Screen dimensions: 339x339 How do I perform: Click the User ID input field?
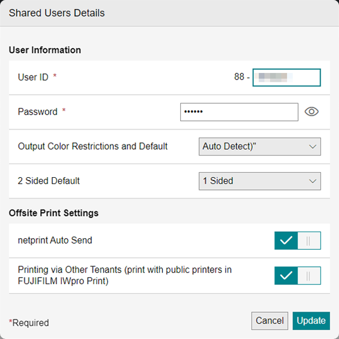coord(287,78)
